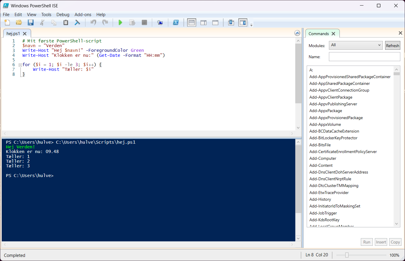Screen dimensions: 405x261
Task: Redo edit toolbar icon
Action: tap(105, 23)
